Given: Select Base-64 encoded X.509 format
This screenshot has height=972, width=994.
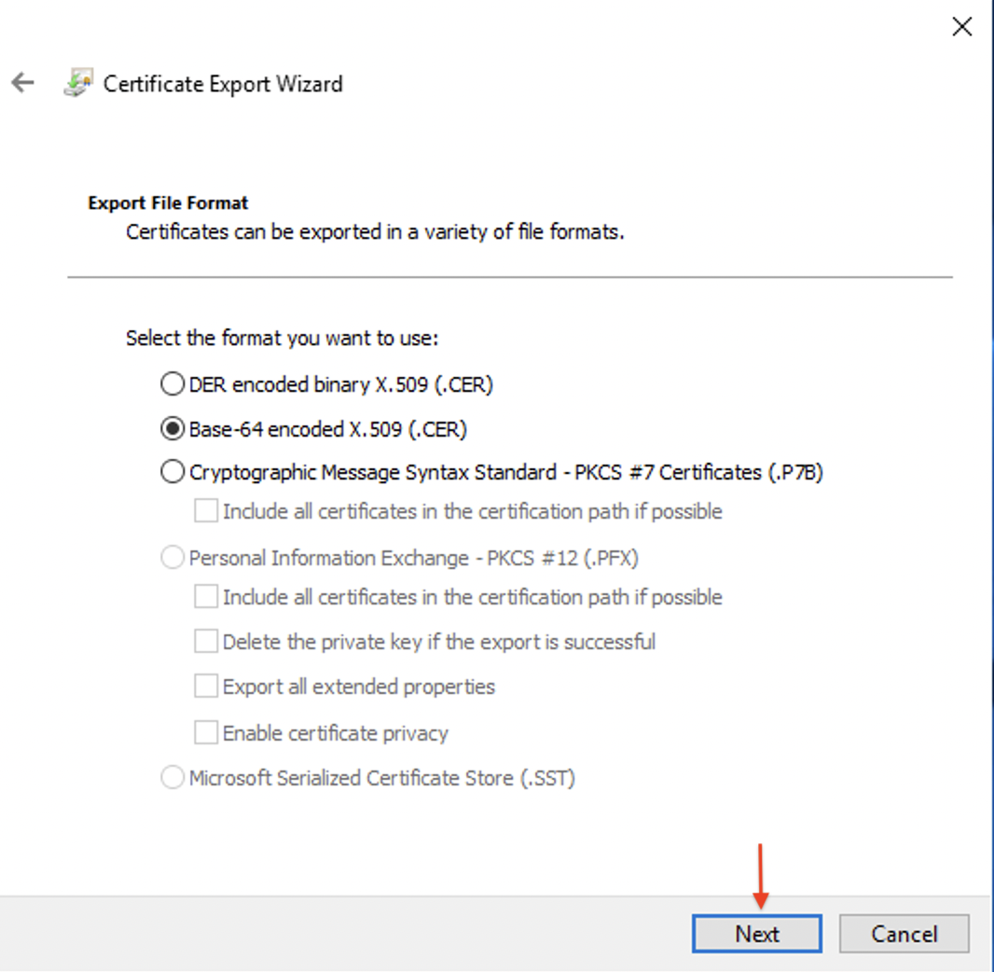Looking at the screenshot, I should (x=172, y=428).
